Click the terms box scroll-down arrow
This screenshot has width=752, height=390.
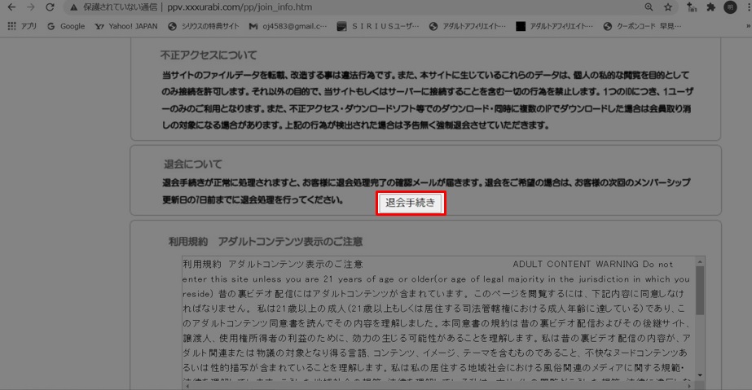700,375
